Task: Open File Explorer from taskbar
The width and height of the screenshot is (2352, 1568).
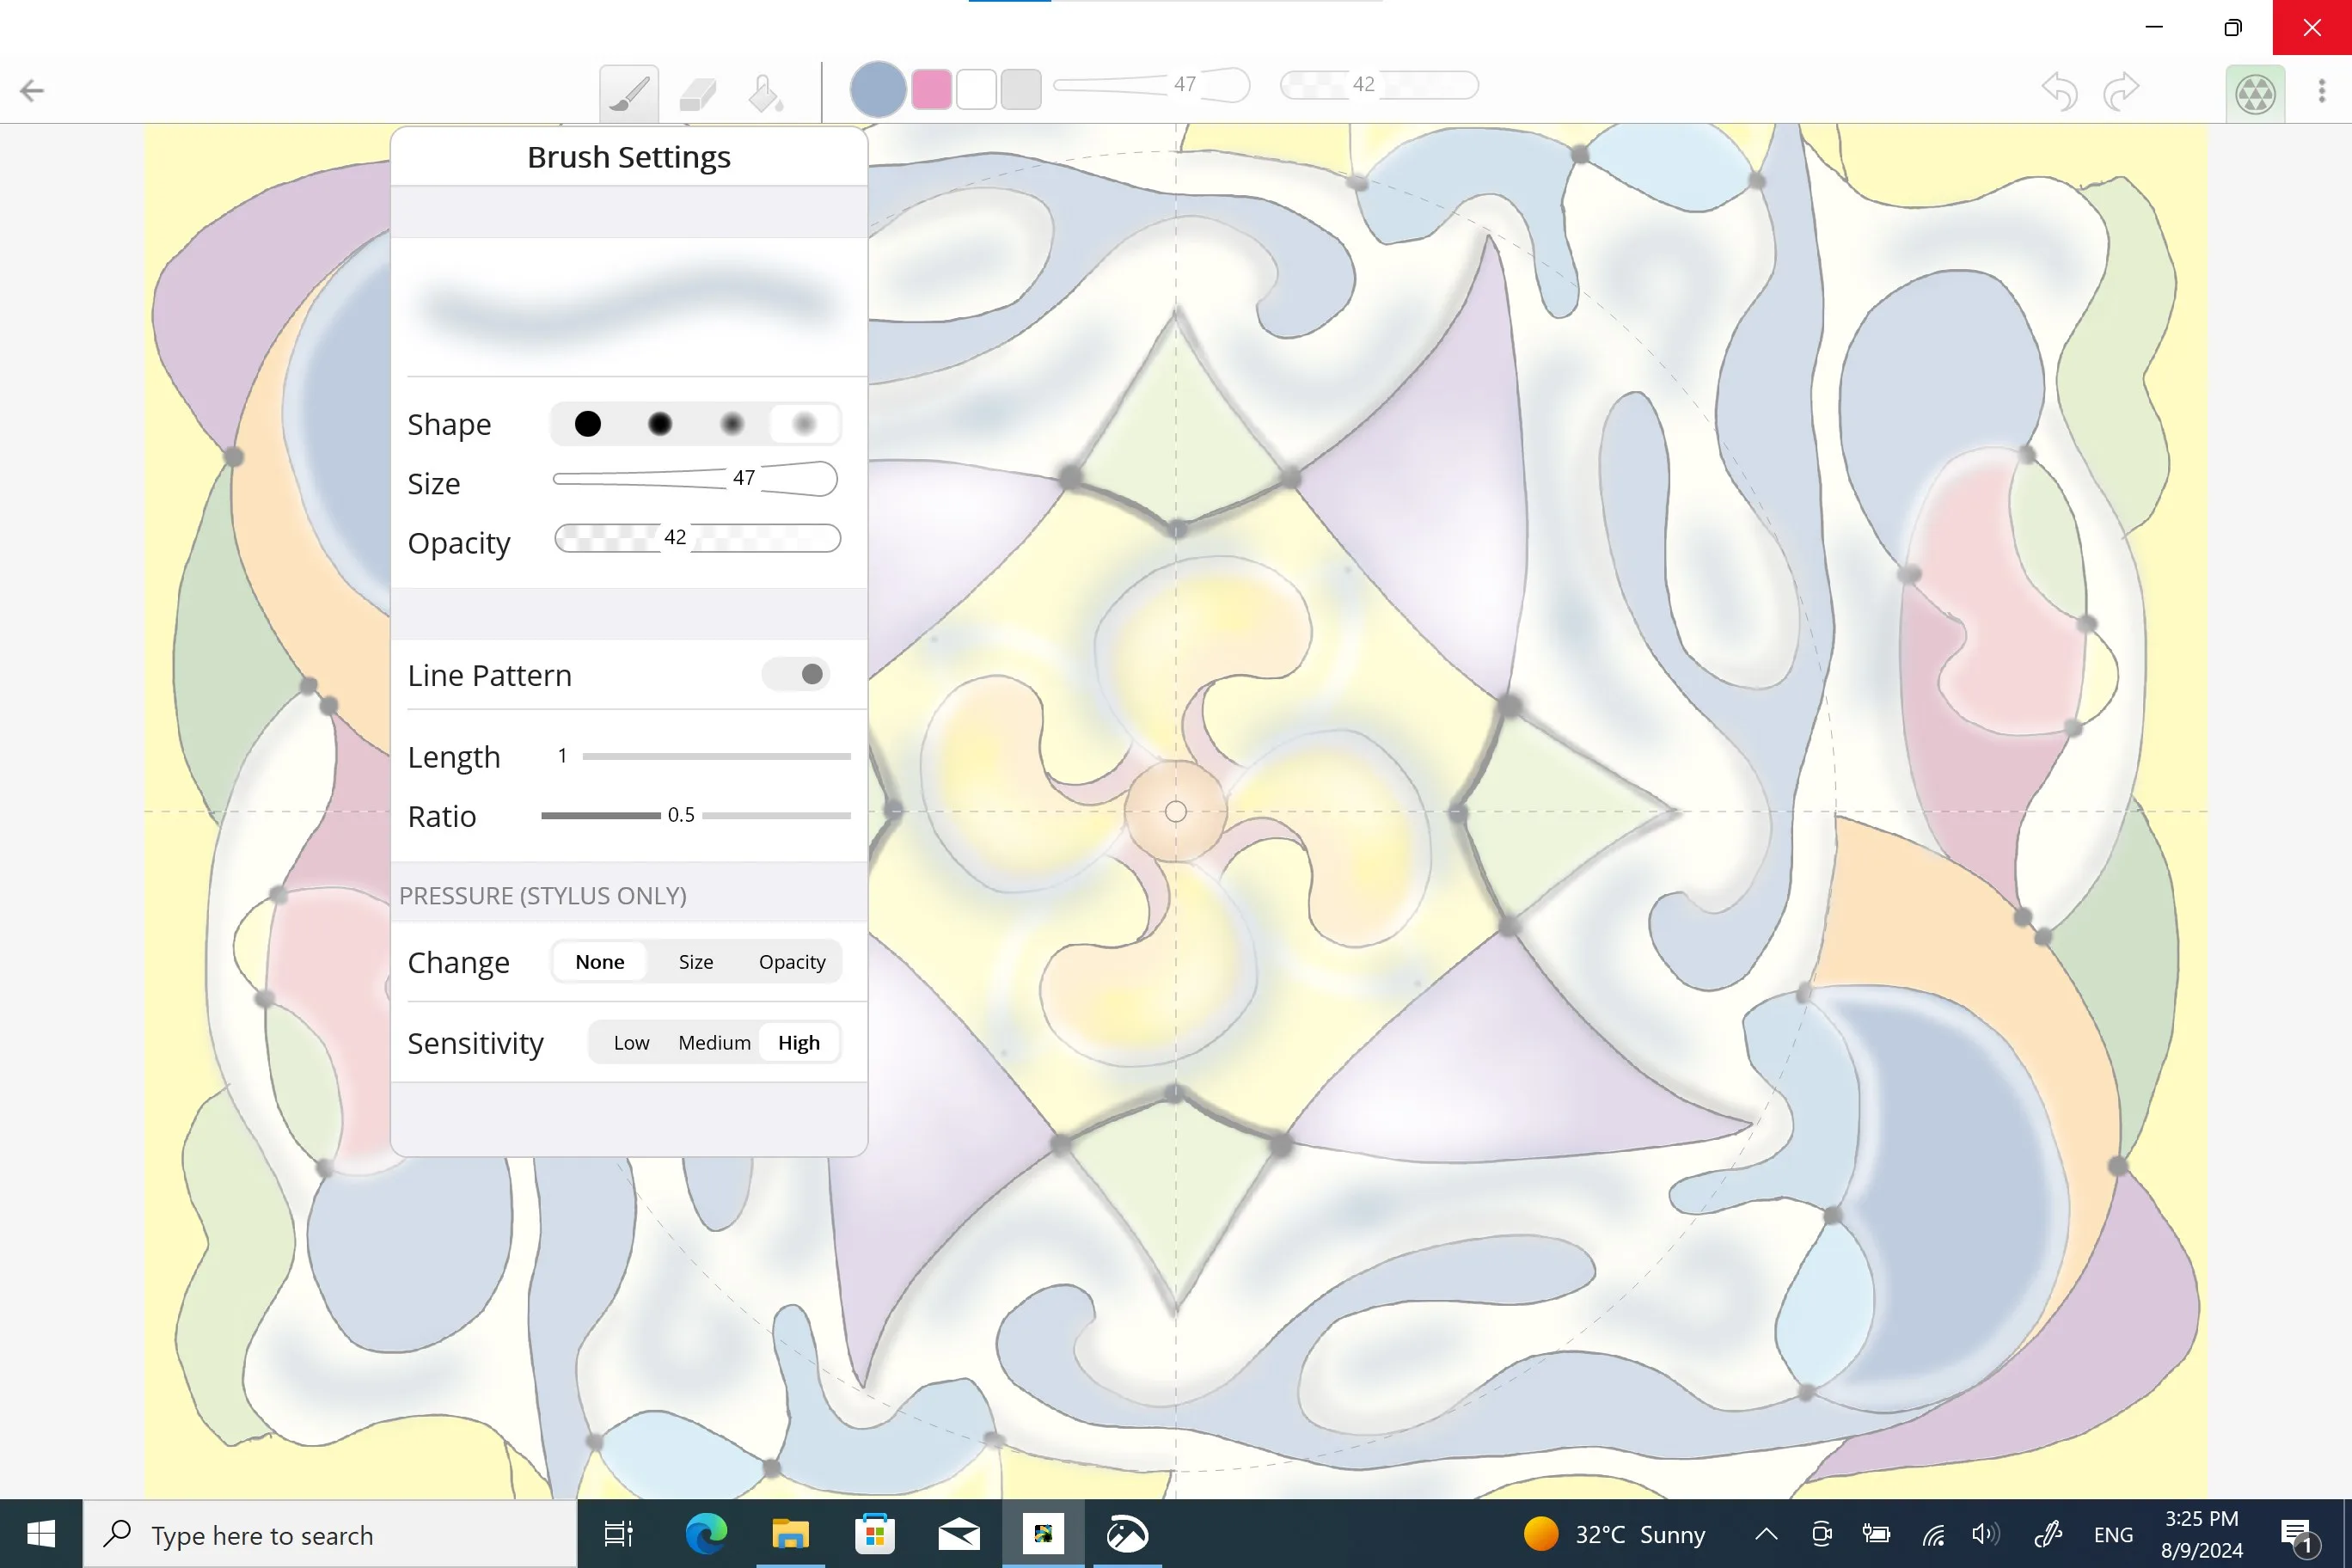Action: (790, 1534)
